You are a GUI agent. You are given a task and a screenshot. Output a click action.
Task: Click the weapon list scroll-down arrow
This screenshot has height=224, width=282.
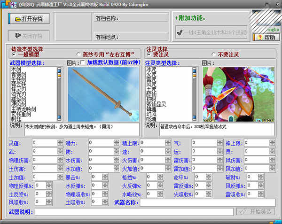click(x=59, y=118)
